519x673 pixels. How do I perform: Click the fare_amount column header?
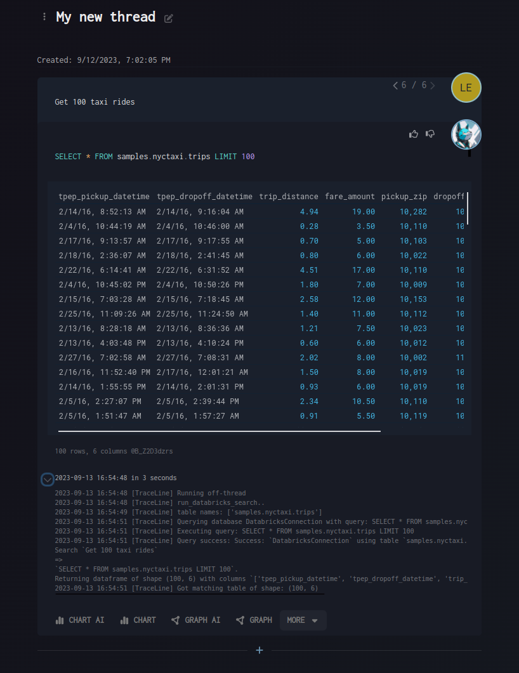[x=350, y=197]
